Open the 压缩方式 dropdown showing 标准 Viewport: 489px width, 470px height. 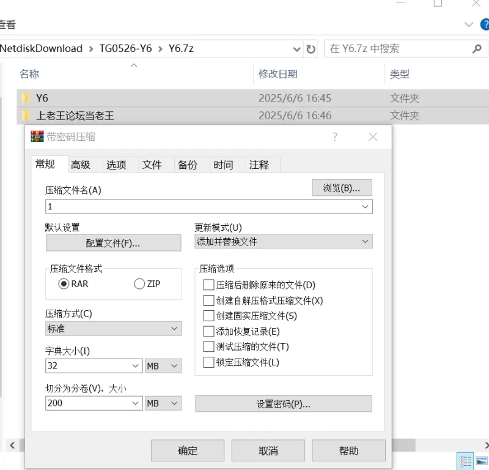pyautogui.click(x=113, y=329)
